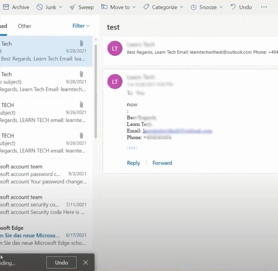Click Undo in the top toolbar
This screenshot has height=271, width=278.
241,7
